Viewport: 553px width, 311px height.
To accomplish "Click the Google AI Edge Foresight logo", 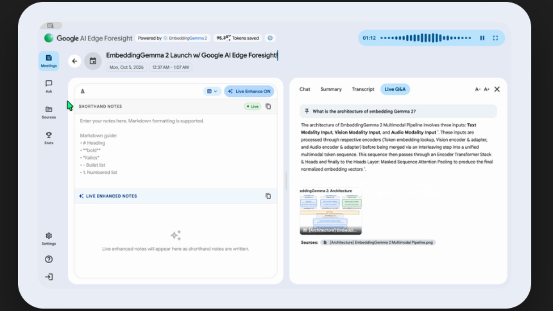I will (x=88, y=38).
